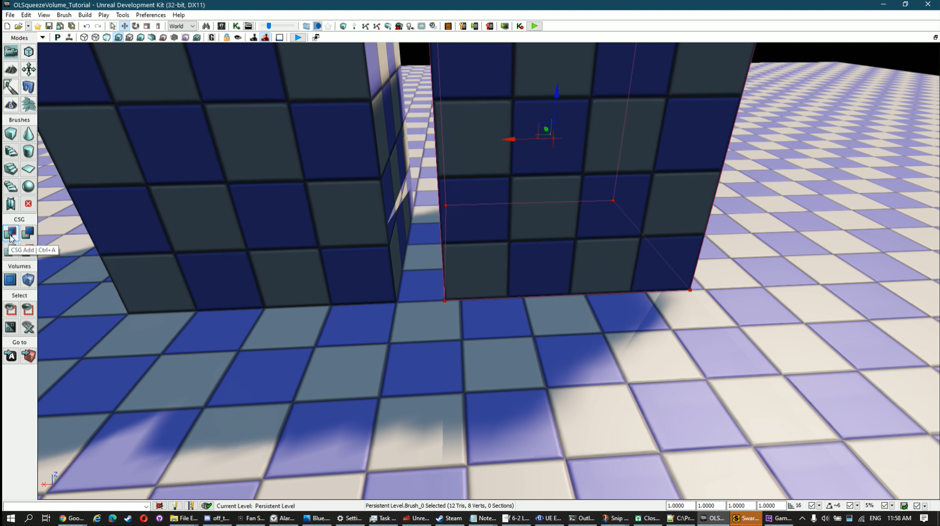Open the World coordinate system dropdown
The width and height of the screenshot is (940, 526).
click(182, 26)
